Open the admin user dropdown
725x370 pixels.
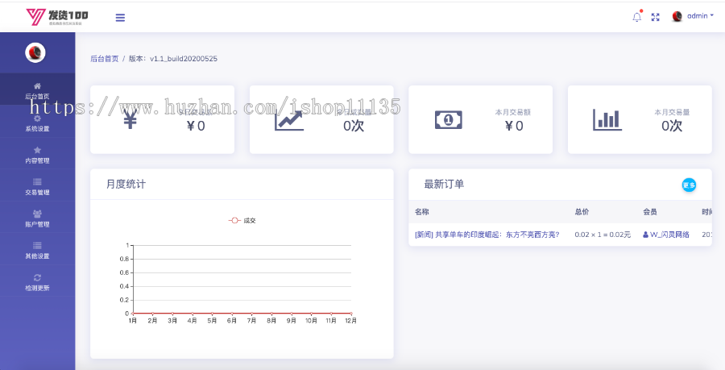pos(700,16)
